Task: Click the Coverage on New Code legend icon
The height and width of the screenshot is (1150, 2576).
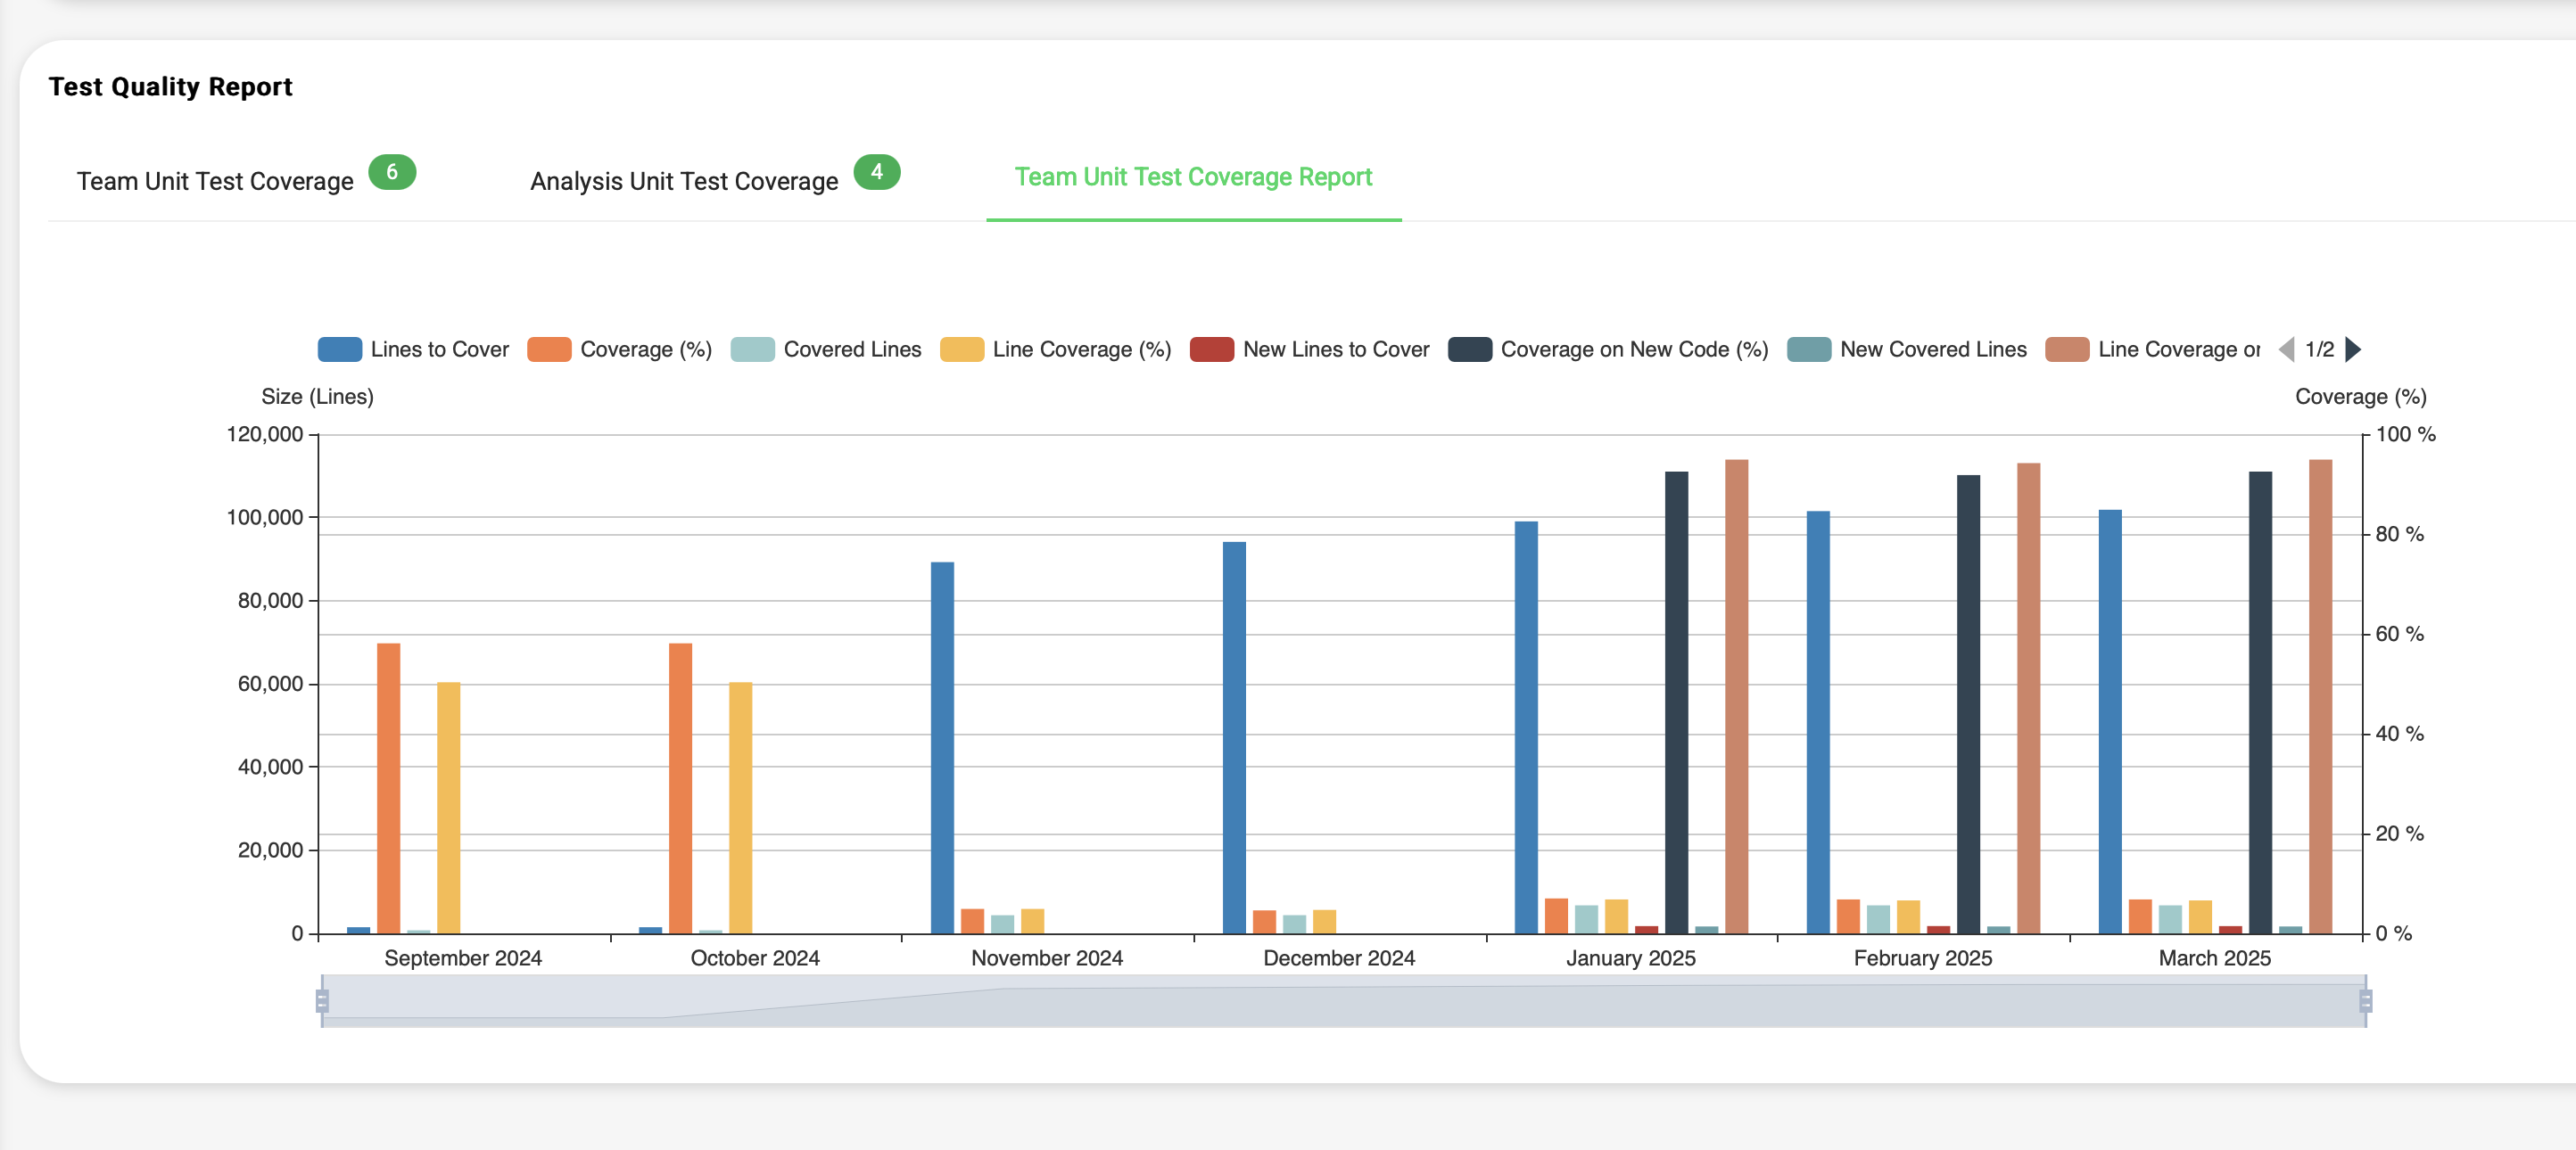Action: tap(1469, 349)
